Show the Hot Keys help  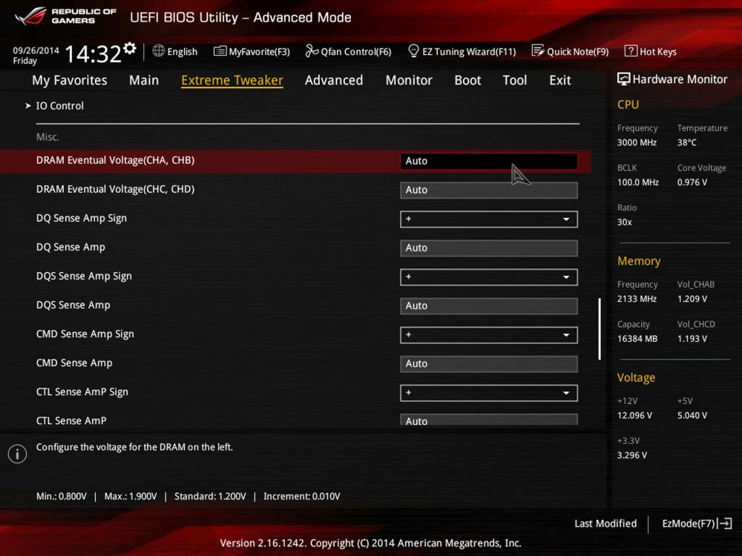[651, 51]
